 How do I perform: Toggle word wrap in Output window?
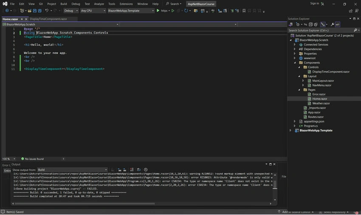(138, 170)
